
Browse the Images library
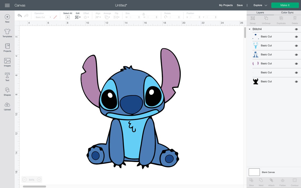coord(7,62)
